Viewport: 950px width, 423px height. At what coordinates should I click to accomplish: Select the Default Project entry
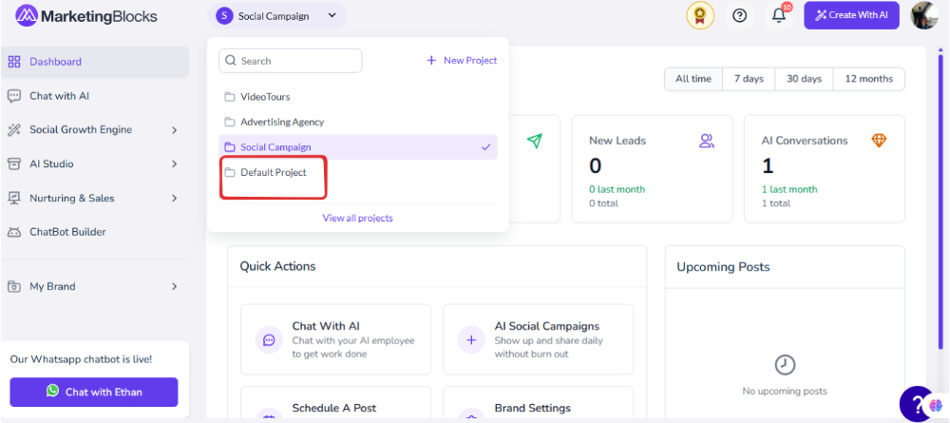coord(358,173)
